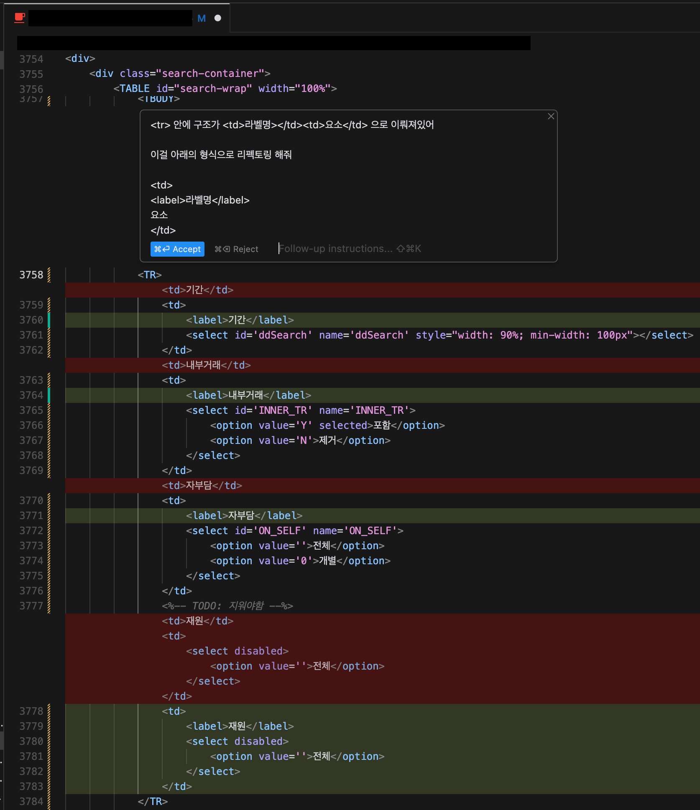
Task: Click the select disabled line at 3780
Action: tap(237, 741)
